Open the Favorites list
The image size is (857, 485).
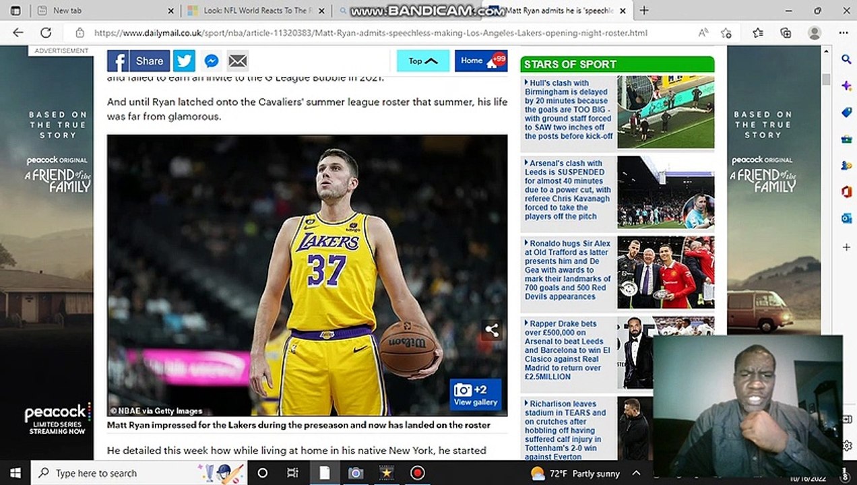coord(758,32)
